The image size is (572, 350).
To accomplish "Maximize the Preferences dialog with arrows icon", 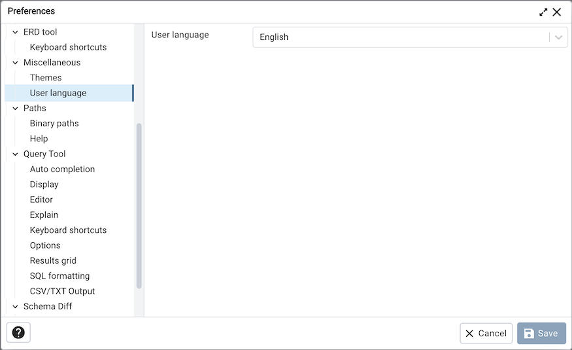I will [543, 12].
